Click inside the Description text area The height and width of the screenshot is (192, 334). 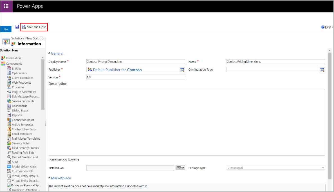[x=187, y=122]
